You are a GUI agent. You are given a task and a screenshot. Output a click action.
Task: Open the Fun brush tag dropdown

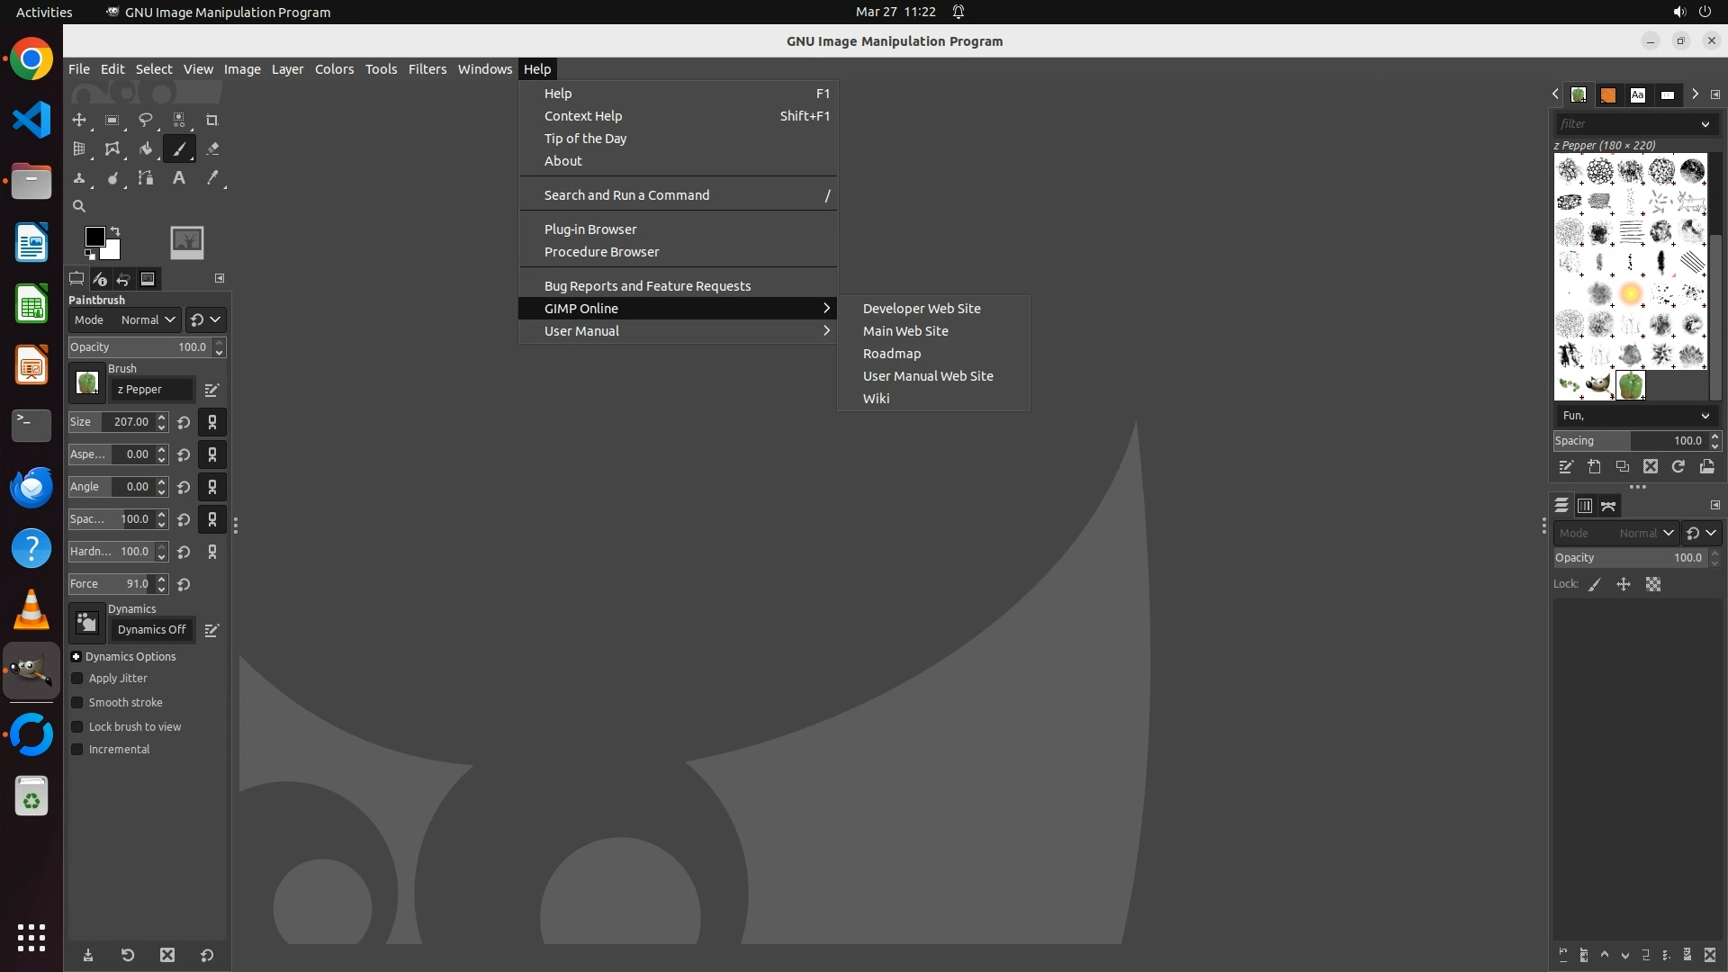tap(1634, 416)
